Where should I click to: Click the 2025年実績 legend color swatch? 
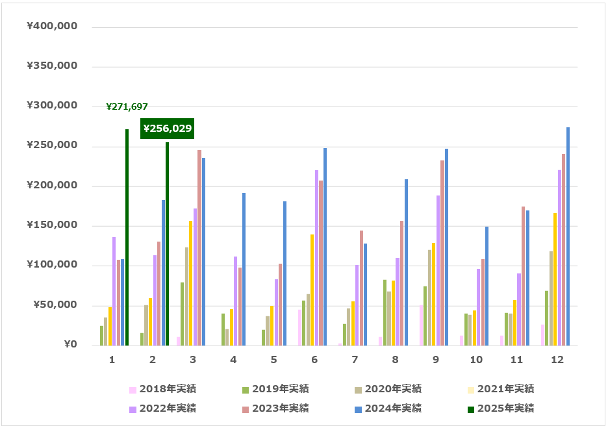pos(471,409)
